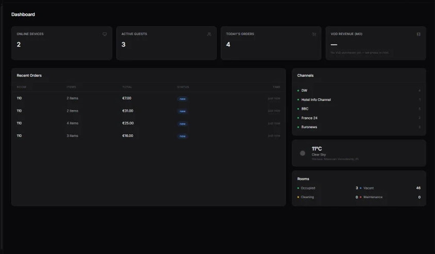Select the BBC channel entry
Viewport: 435px width, 254px height.
click(359, 109)
